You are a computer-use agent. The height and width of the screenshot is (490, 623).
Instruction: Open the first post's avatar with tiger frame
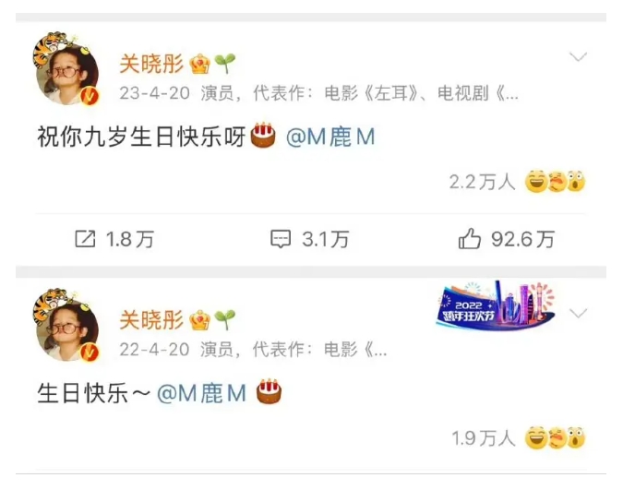(66, 69)
